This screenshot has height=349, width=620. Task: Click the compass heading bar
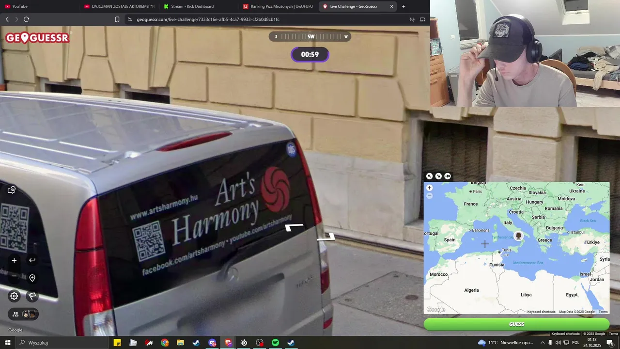coord(310,36)
